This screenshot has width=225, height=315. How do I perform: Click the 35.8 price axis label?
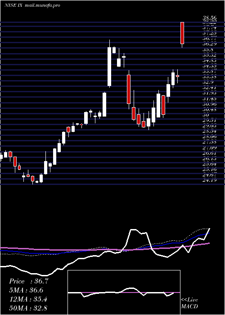coord(208,49)
